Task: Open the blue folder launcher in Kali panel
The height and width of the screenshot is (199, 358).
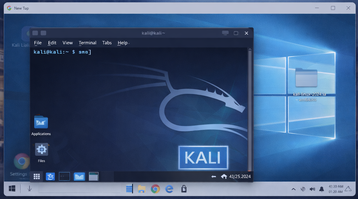Action: 79,177
